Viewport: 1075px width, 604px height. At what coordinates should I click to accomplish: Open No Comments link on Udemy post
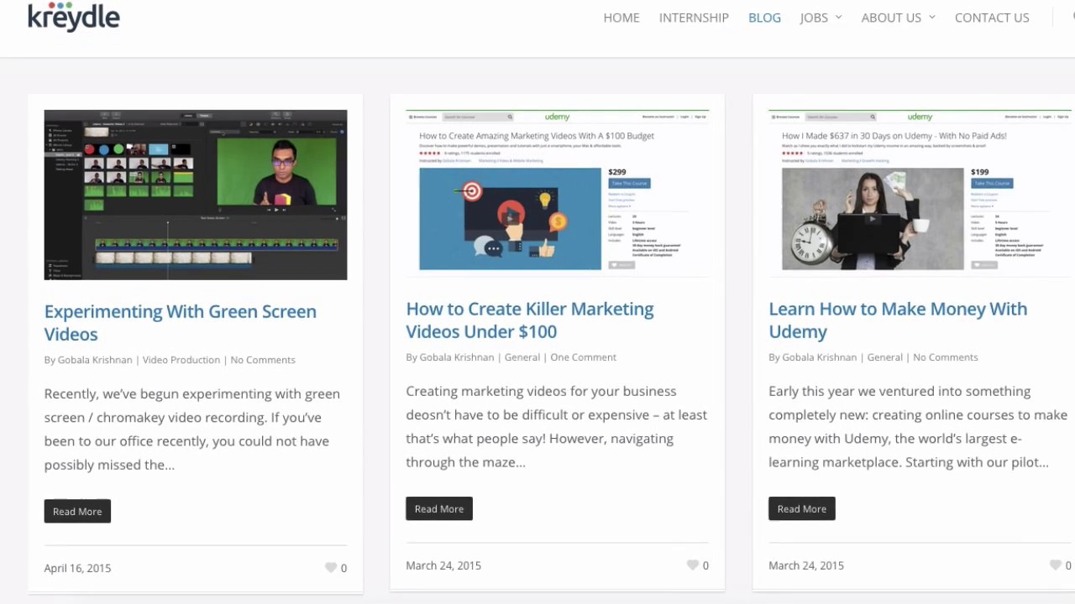pos(946,357)
